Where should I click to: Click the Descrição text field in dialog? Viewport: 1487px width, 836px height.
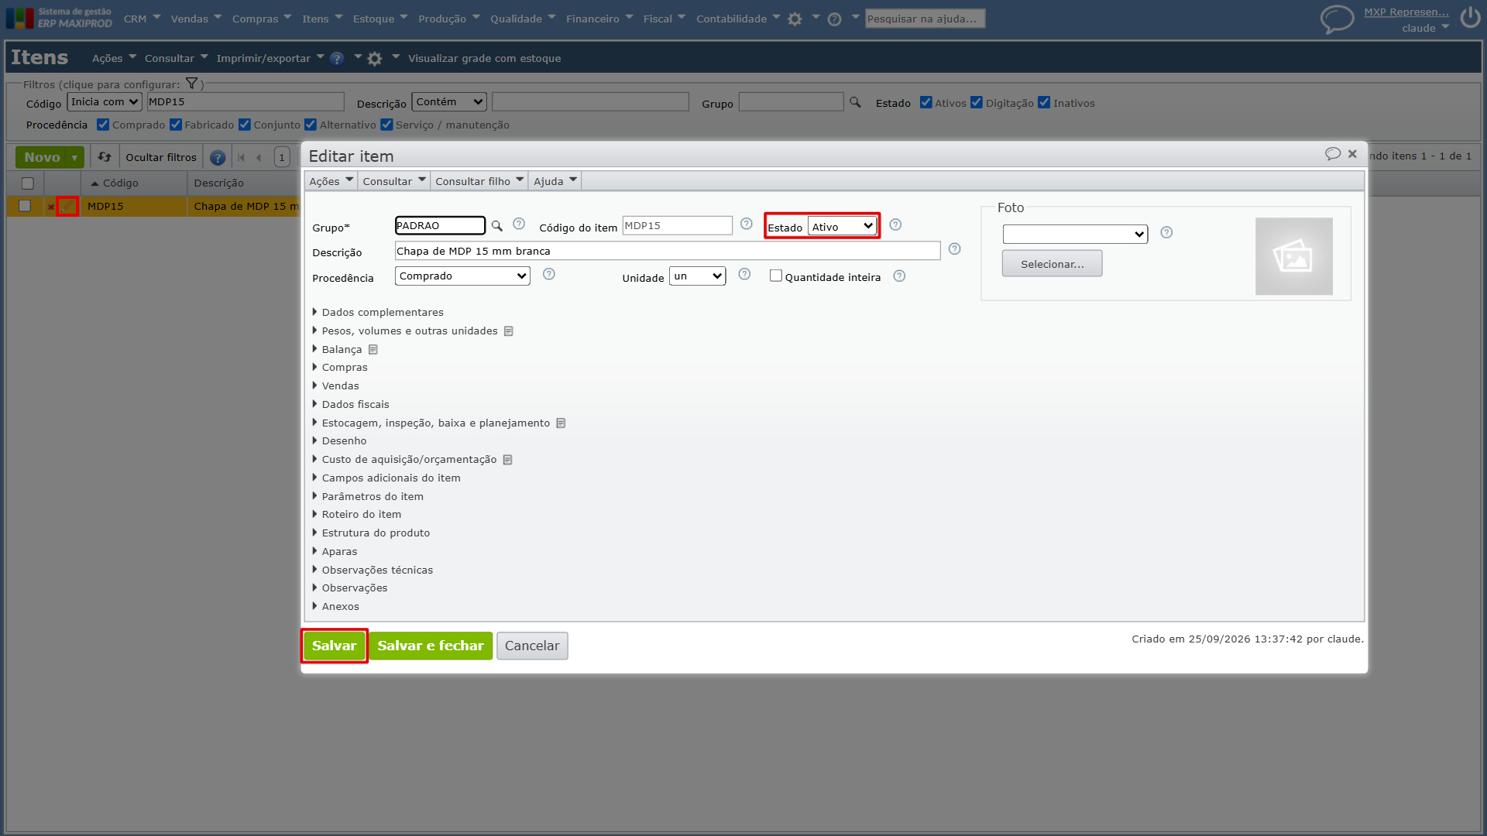(x=668, y=251)
